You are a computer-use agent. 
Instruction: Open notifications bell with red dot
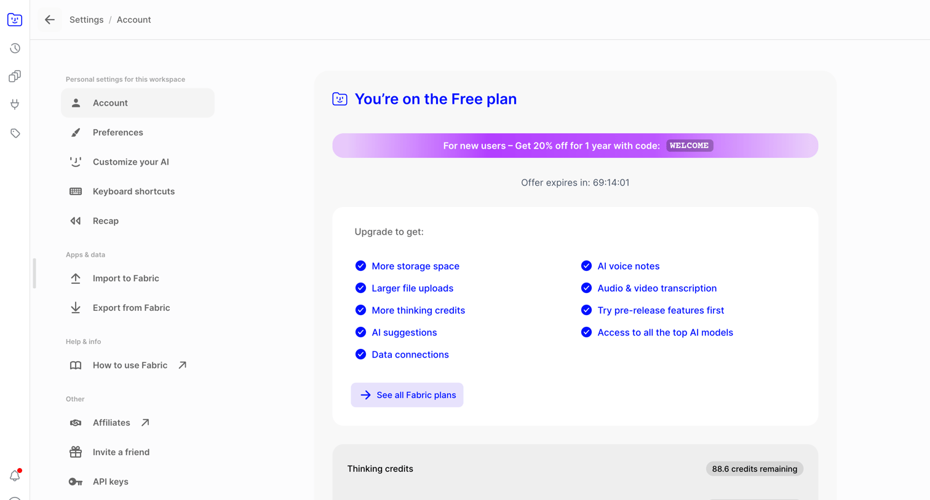(15, 475)
